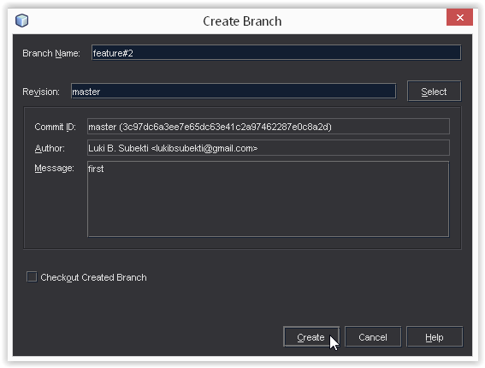Open Help for this dialog
Viewport: 485px width, 368px height.
[435, 336]
